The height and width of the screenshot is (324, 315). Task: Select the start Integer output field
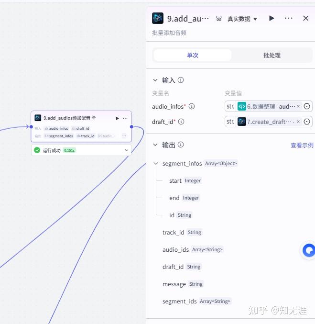(x=185, y=181)
